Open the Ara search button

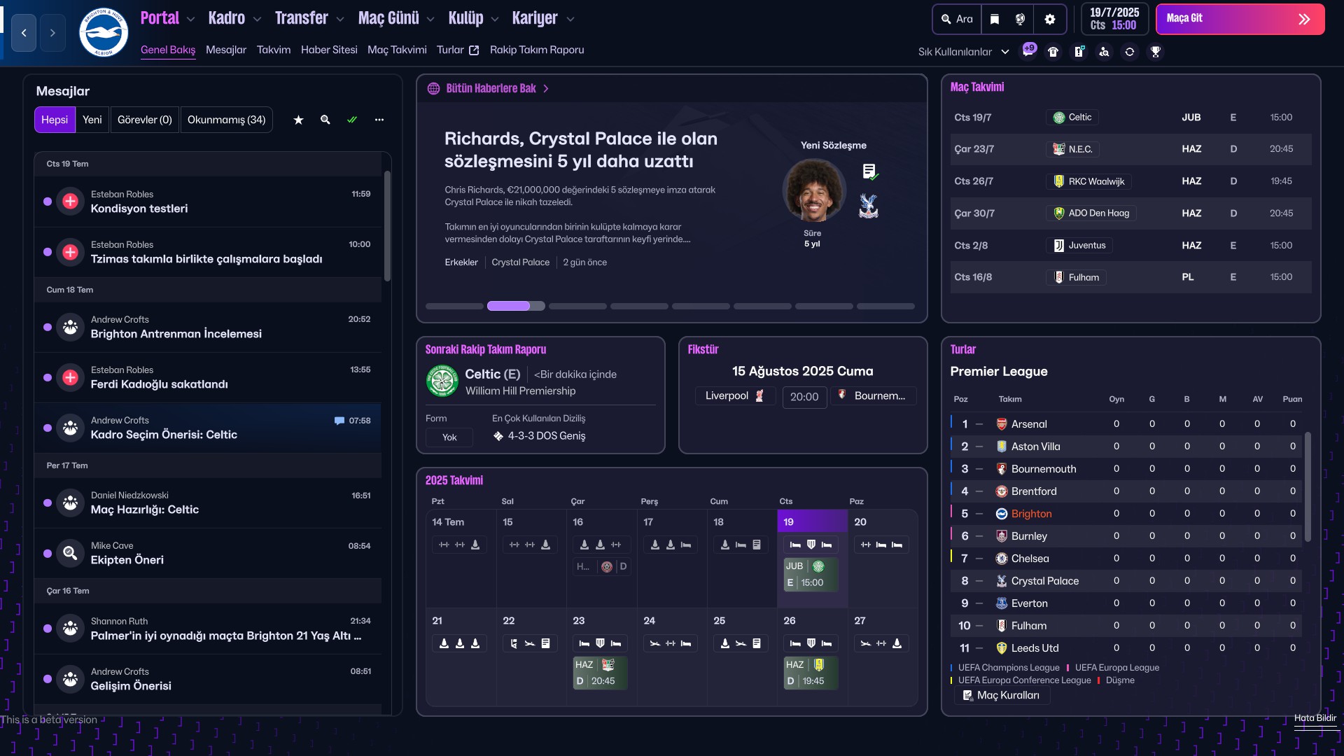pyautogui.click(x=957, y=19)
